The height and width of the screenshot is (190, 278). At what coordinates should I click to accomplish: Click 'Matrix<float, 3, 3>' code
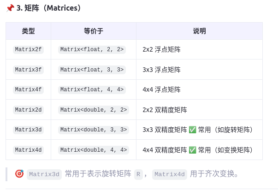click(x=92, y=70)
